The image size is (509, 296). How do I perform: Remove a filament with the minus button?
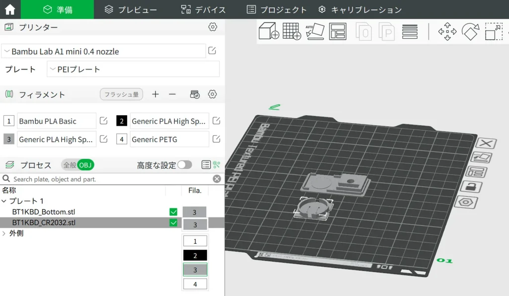[172, 94]
